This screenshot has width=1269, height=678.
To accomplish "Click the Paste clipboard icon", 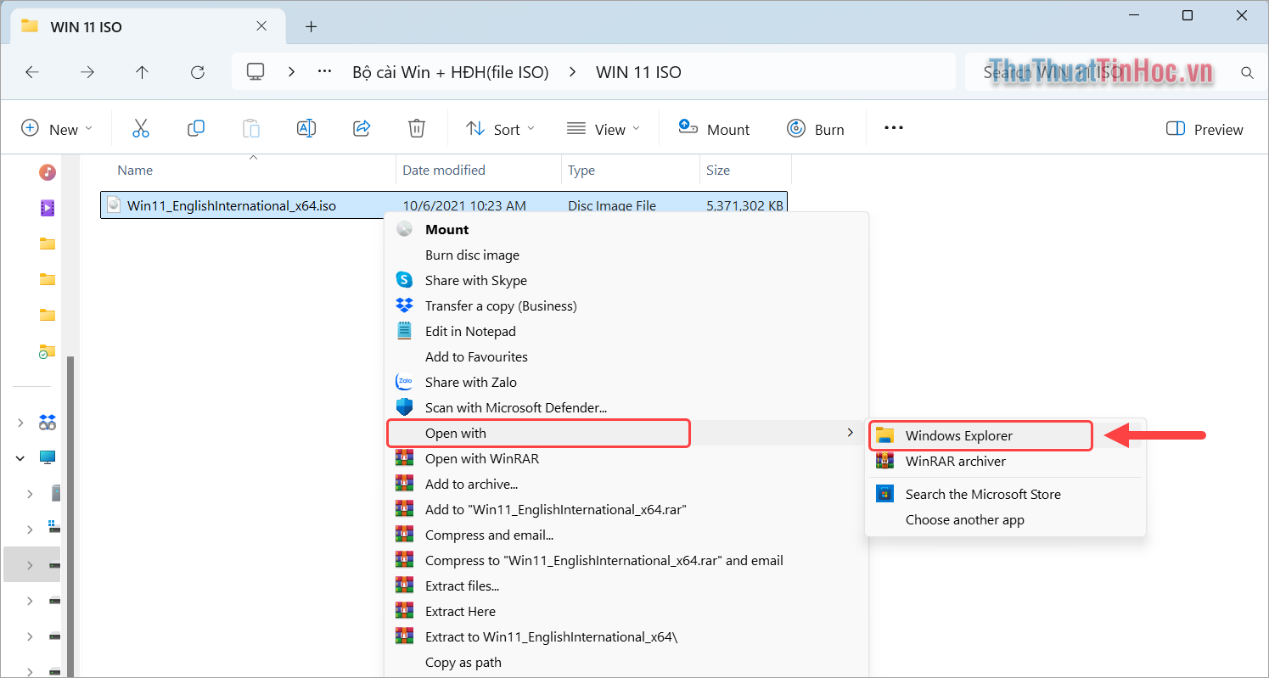I will 251,129.
